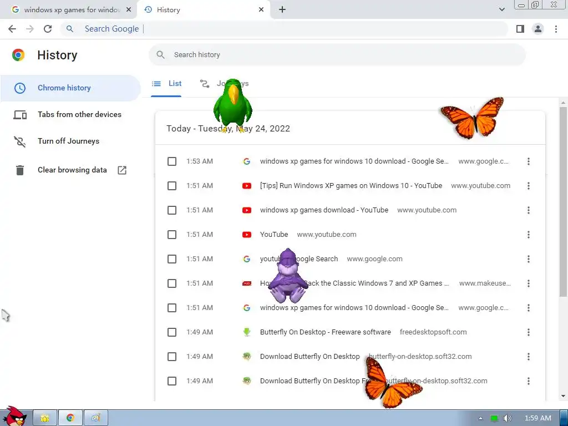The width and height of the screenshot is (568, 426).
Task: Click the Angry Birds start button on taskbar
Action: 14,416
